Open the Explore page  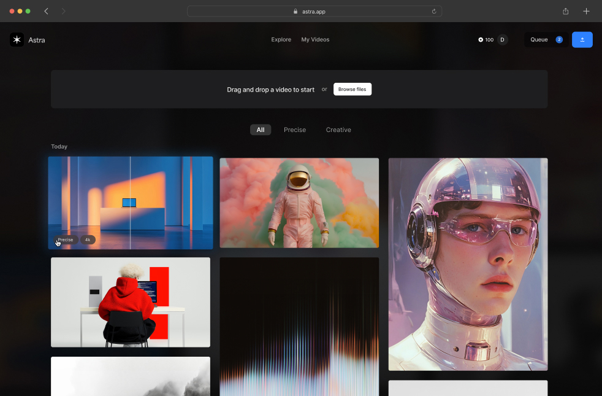(281, 39)
